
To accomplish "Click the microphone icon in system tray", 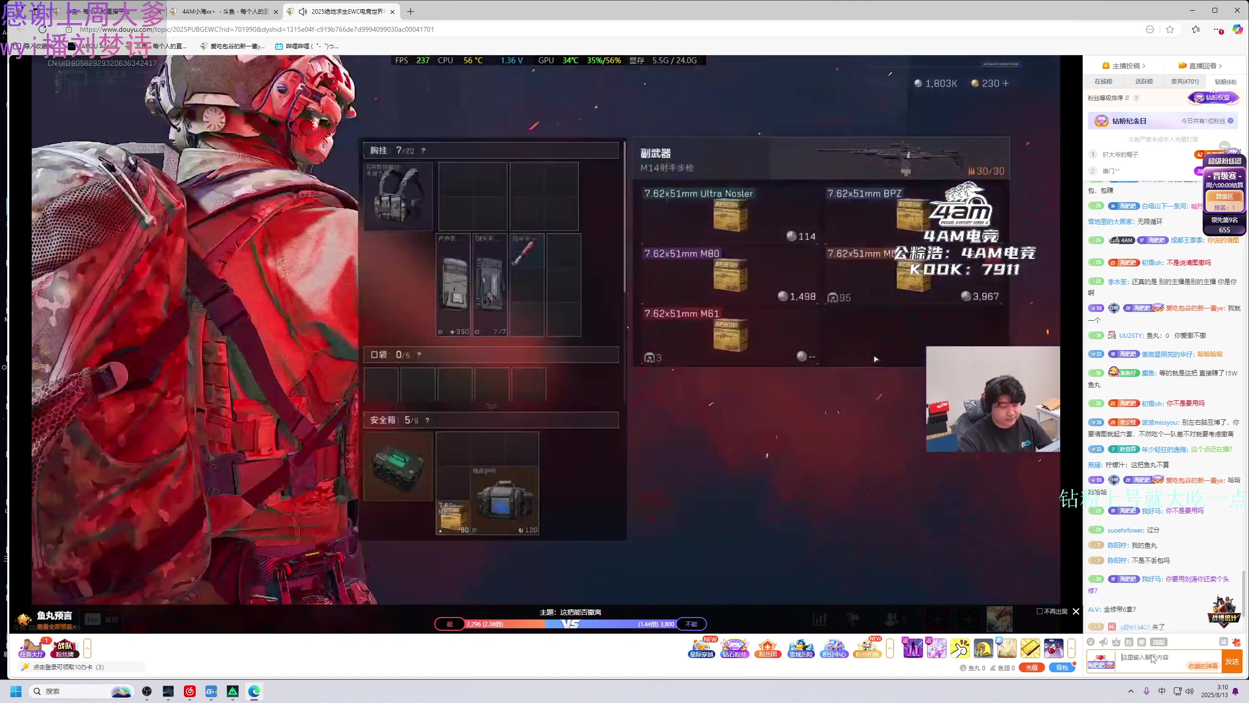I will point(1147,691).
